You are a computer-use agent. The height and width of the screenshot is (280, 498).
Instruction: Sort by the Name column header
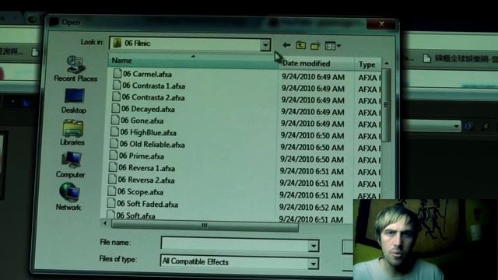tap(193, 61)
